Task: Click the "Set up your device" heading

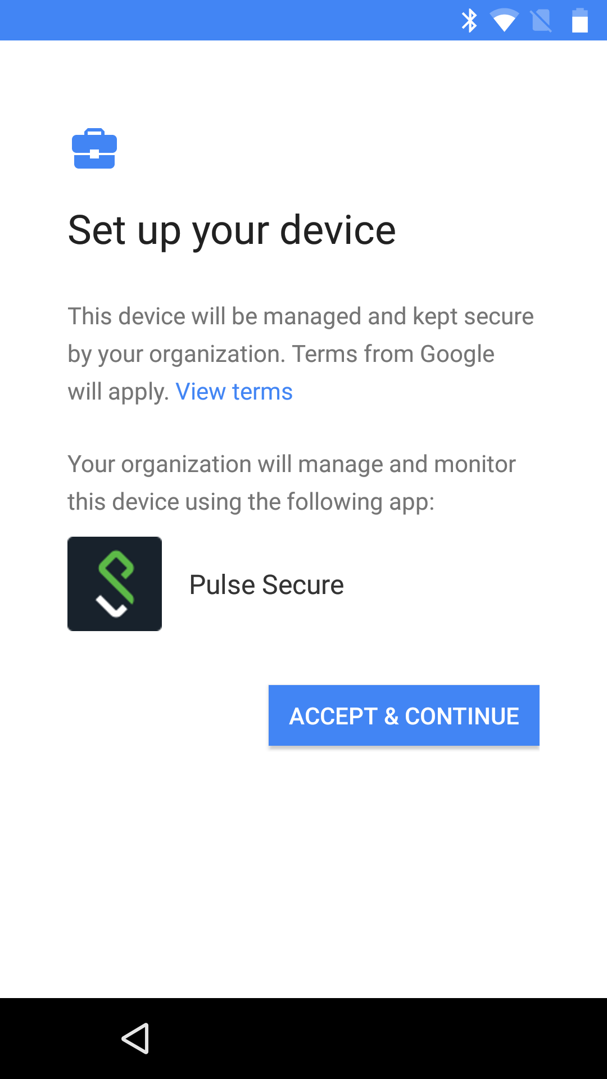Action: [232, 230]
